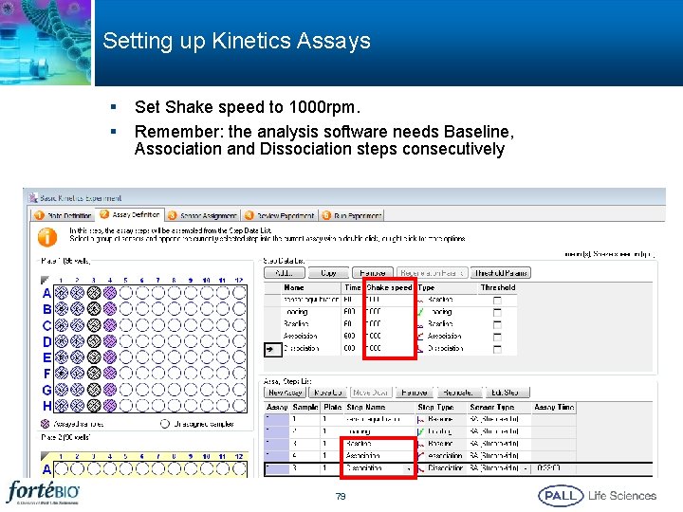Click Loading type icon in Step Data List

click(421, 312)
